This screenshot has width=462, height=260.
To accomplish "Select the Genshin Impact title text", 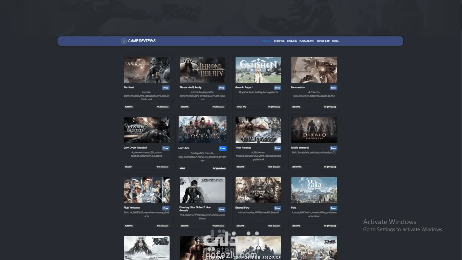I will tap(244, 87).
